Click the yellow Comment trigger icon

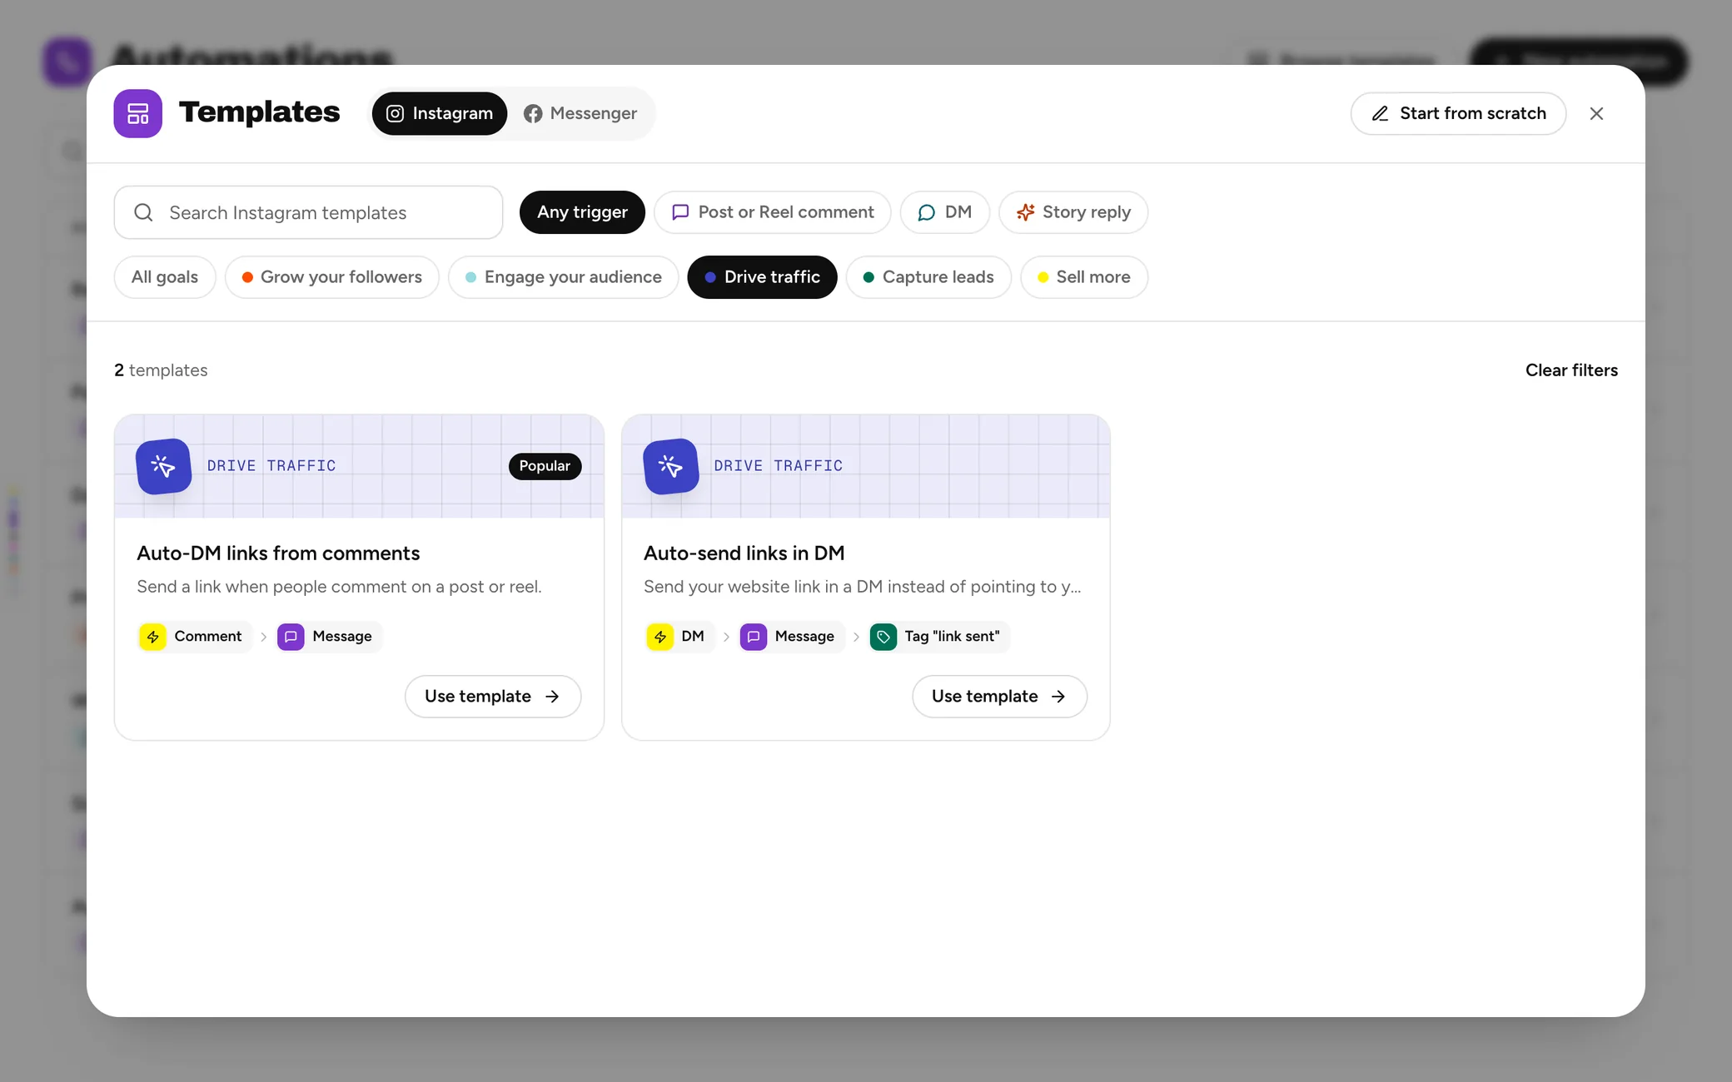pyautogui.click(x=152, y=637)
